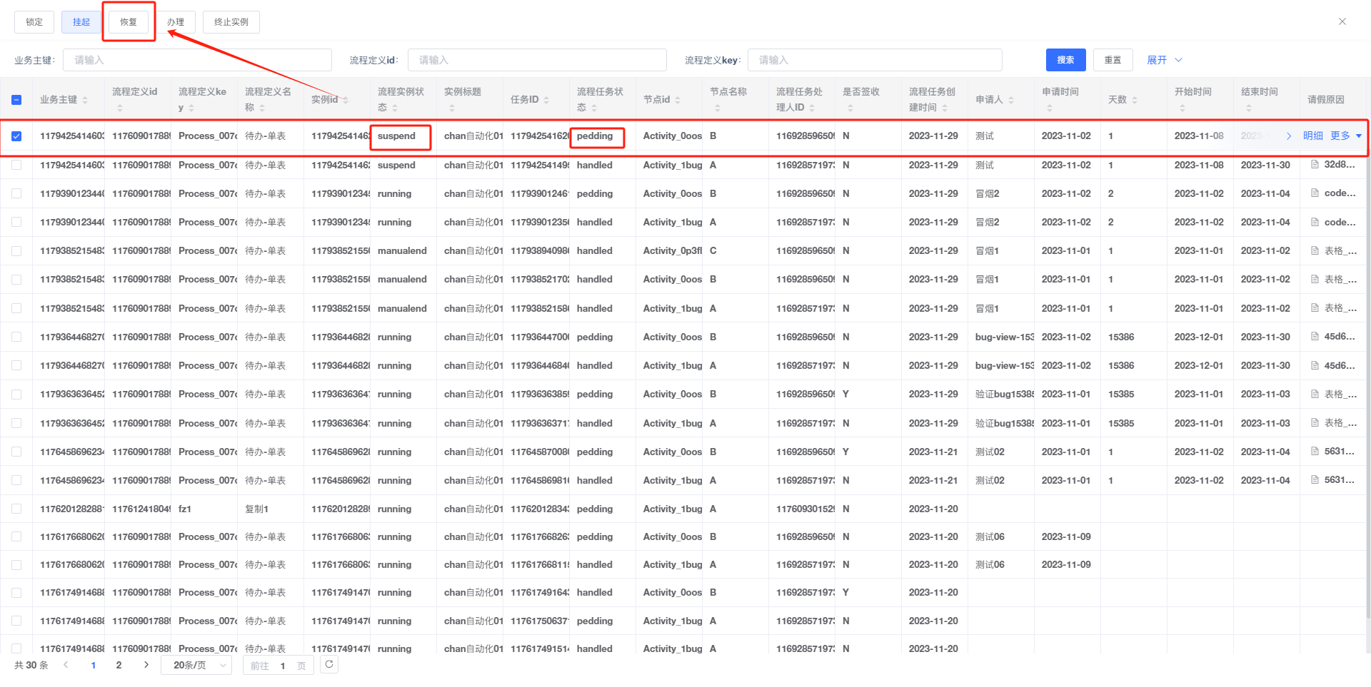
Task: Open file icon for 32d8 attachment
Action: pos(1315,165)
